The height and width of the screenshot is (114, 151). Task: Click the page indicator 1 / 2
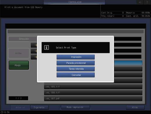[18, 98]
